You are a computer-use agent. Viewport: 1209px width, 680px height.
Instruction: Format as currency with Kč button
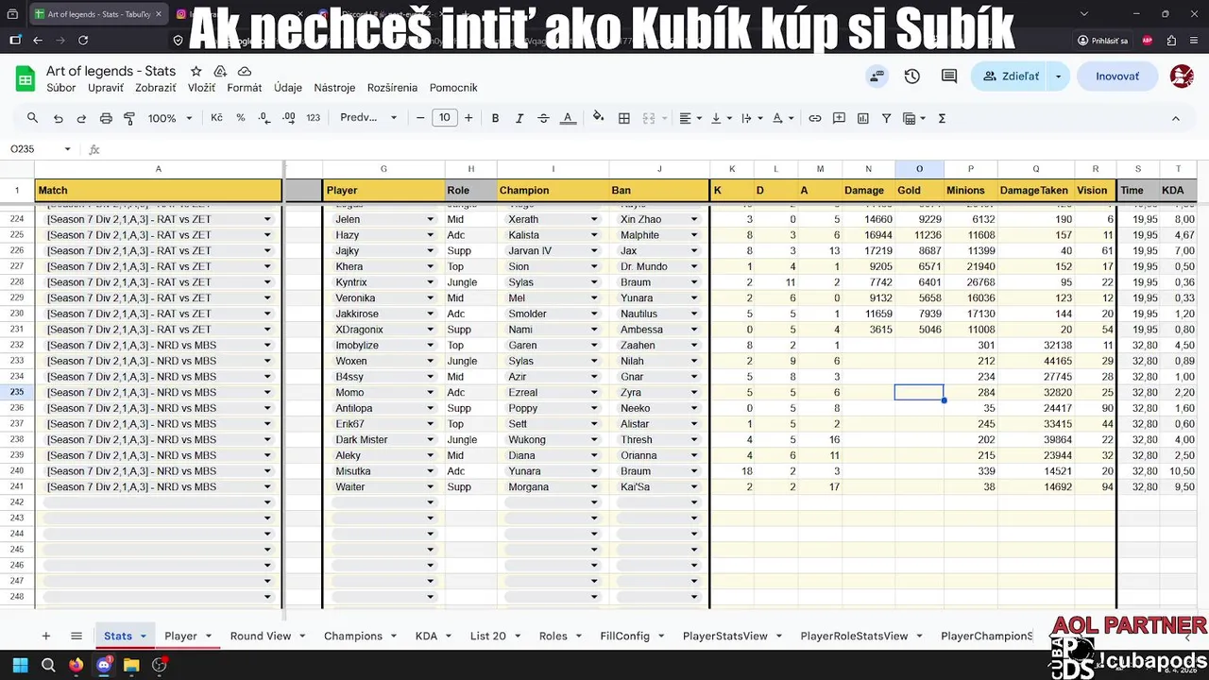217,118
